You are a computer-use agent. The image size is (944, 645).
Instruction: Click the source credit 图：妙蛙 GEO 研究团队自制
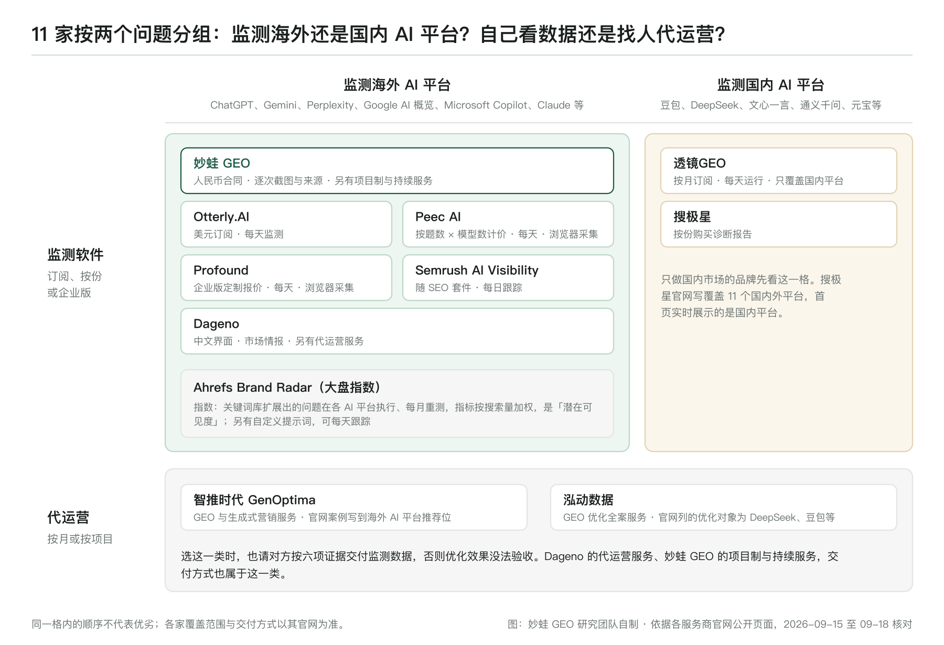click(x=710, y=624)
